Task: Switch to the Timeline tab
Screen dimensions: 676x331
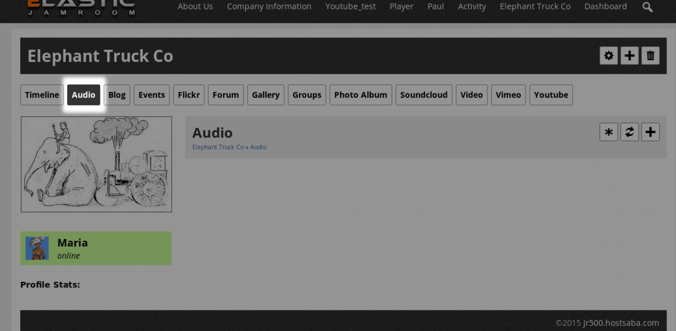Action: 42,95
